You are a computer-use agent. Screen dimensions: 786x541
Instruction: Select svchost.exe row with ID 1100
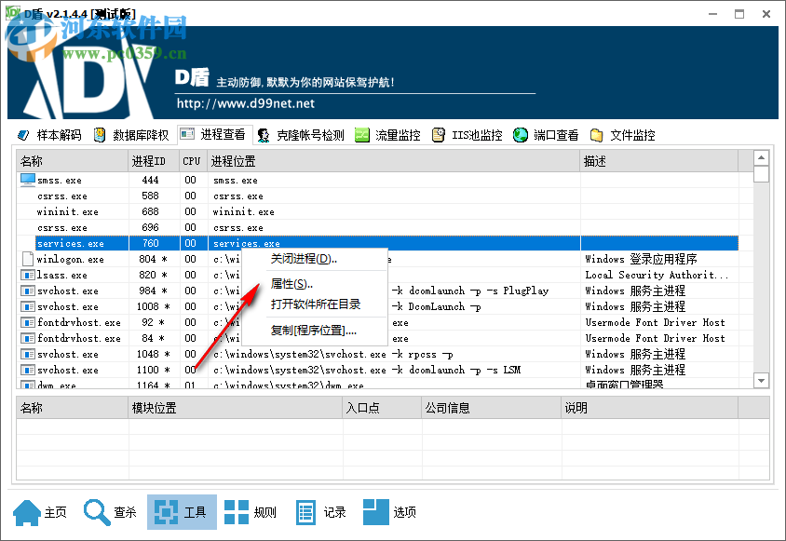point(377,370)
